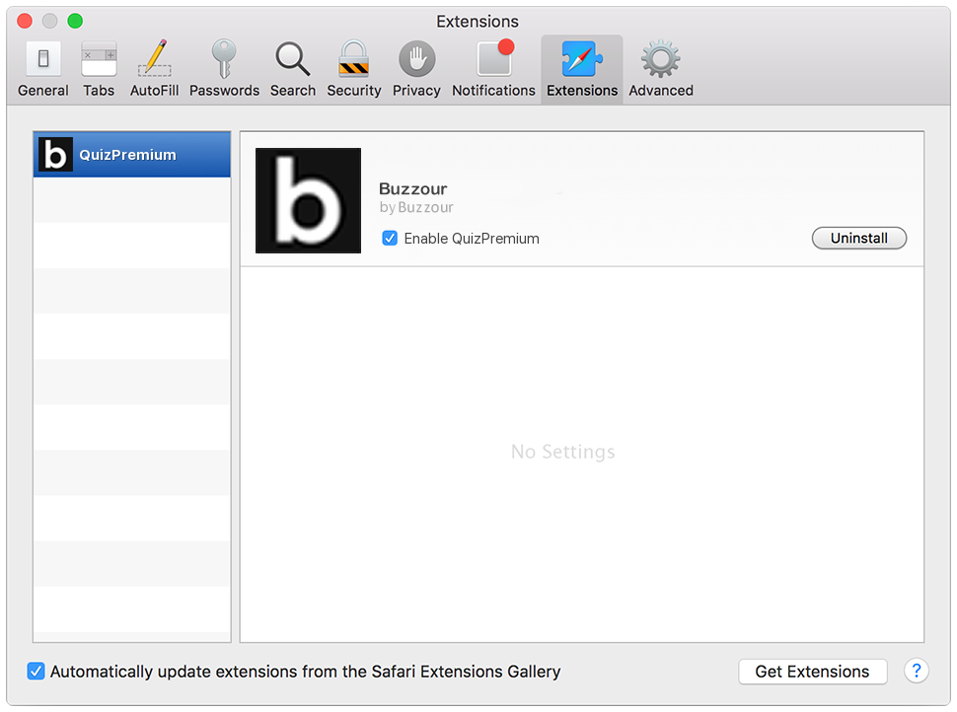Open the help question mark button
This screenshot has width=957, height=712.
(917, 672)
